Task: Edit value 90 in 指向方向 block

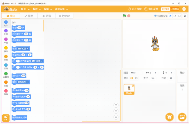Action: coord(23,76)
